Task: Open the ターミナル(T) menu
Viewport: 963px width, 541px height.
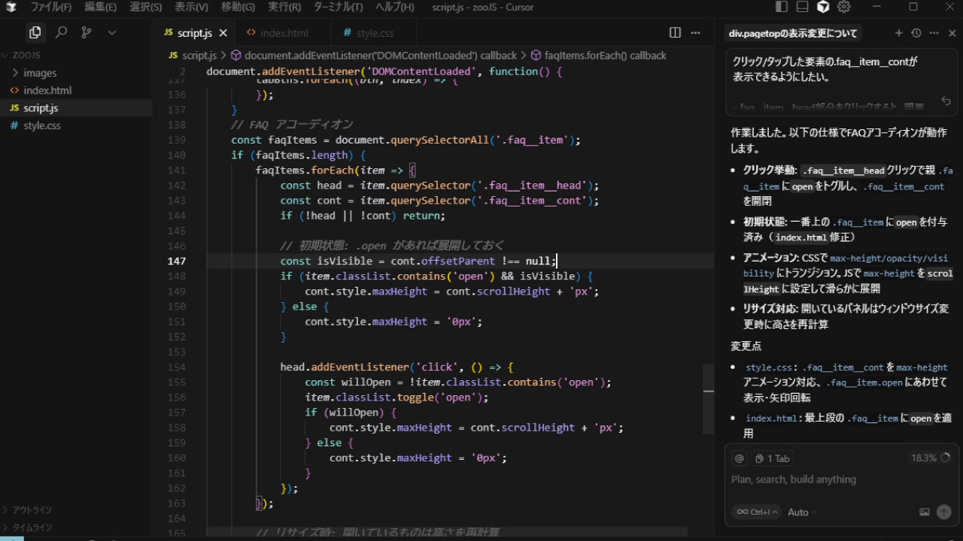Action: tap(337, 7)
